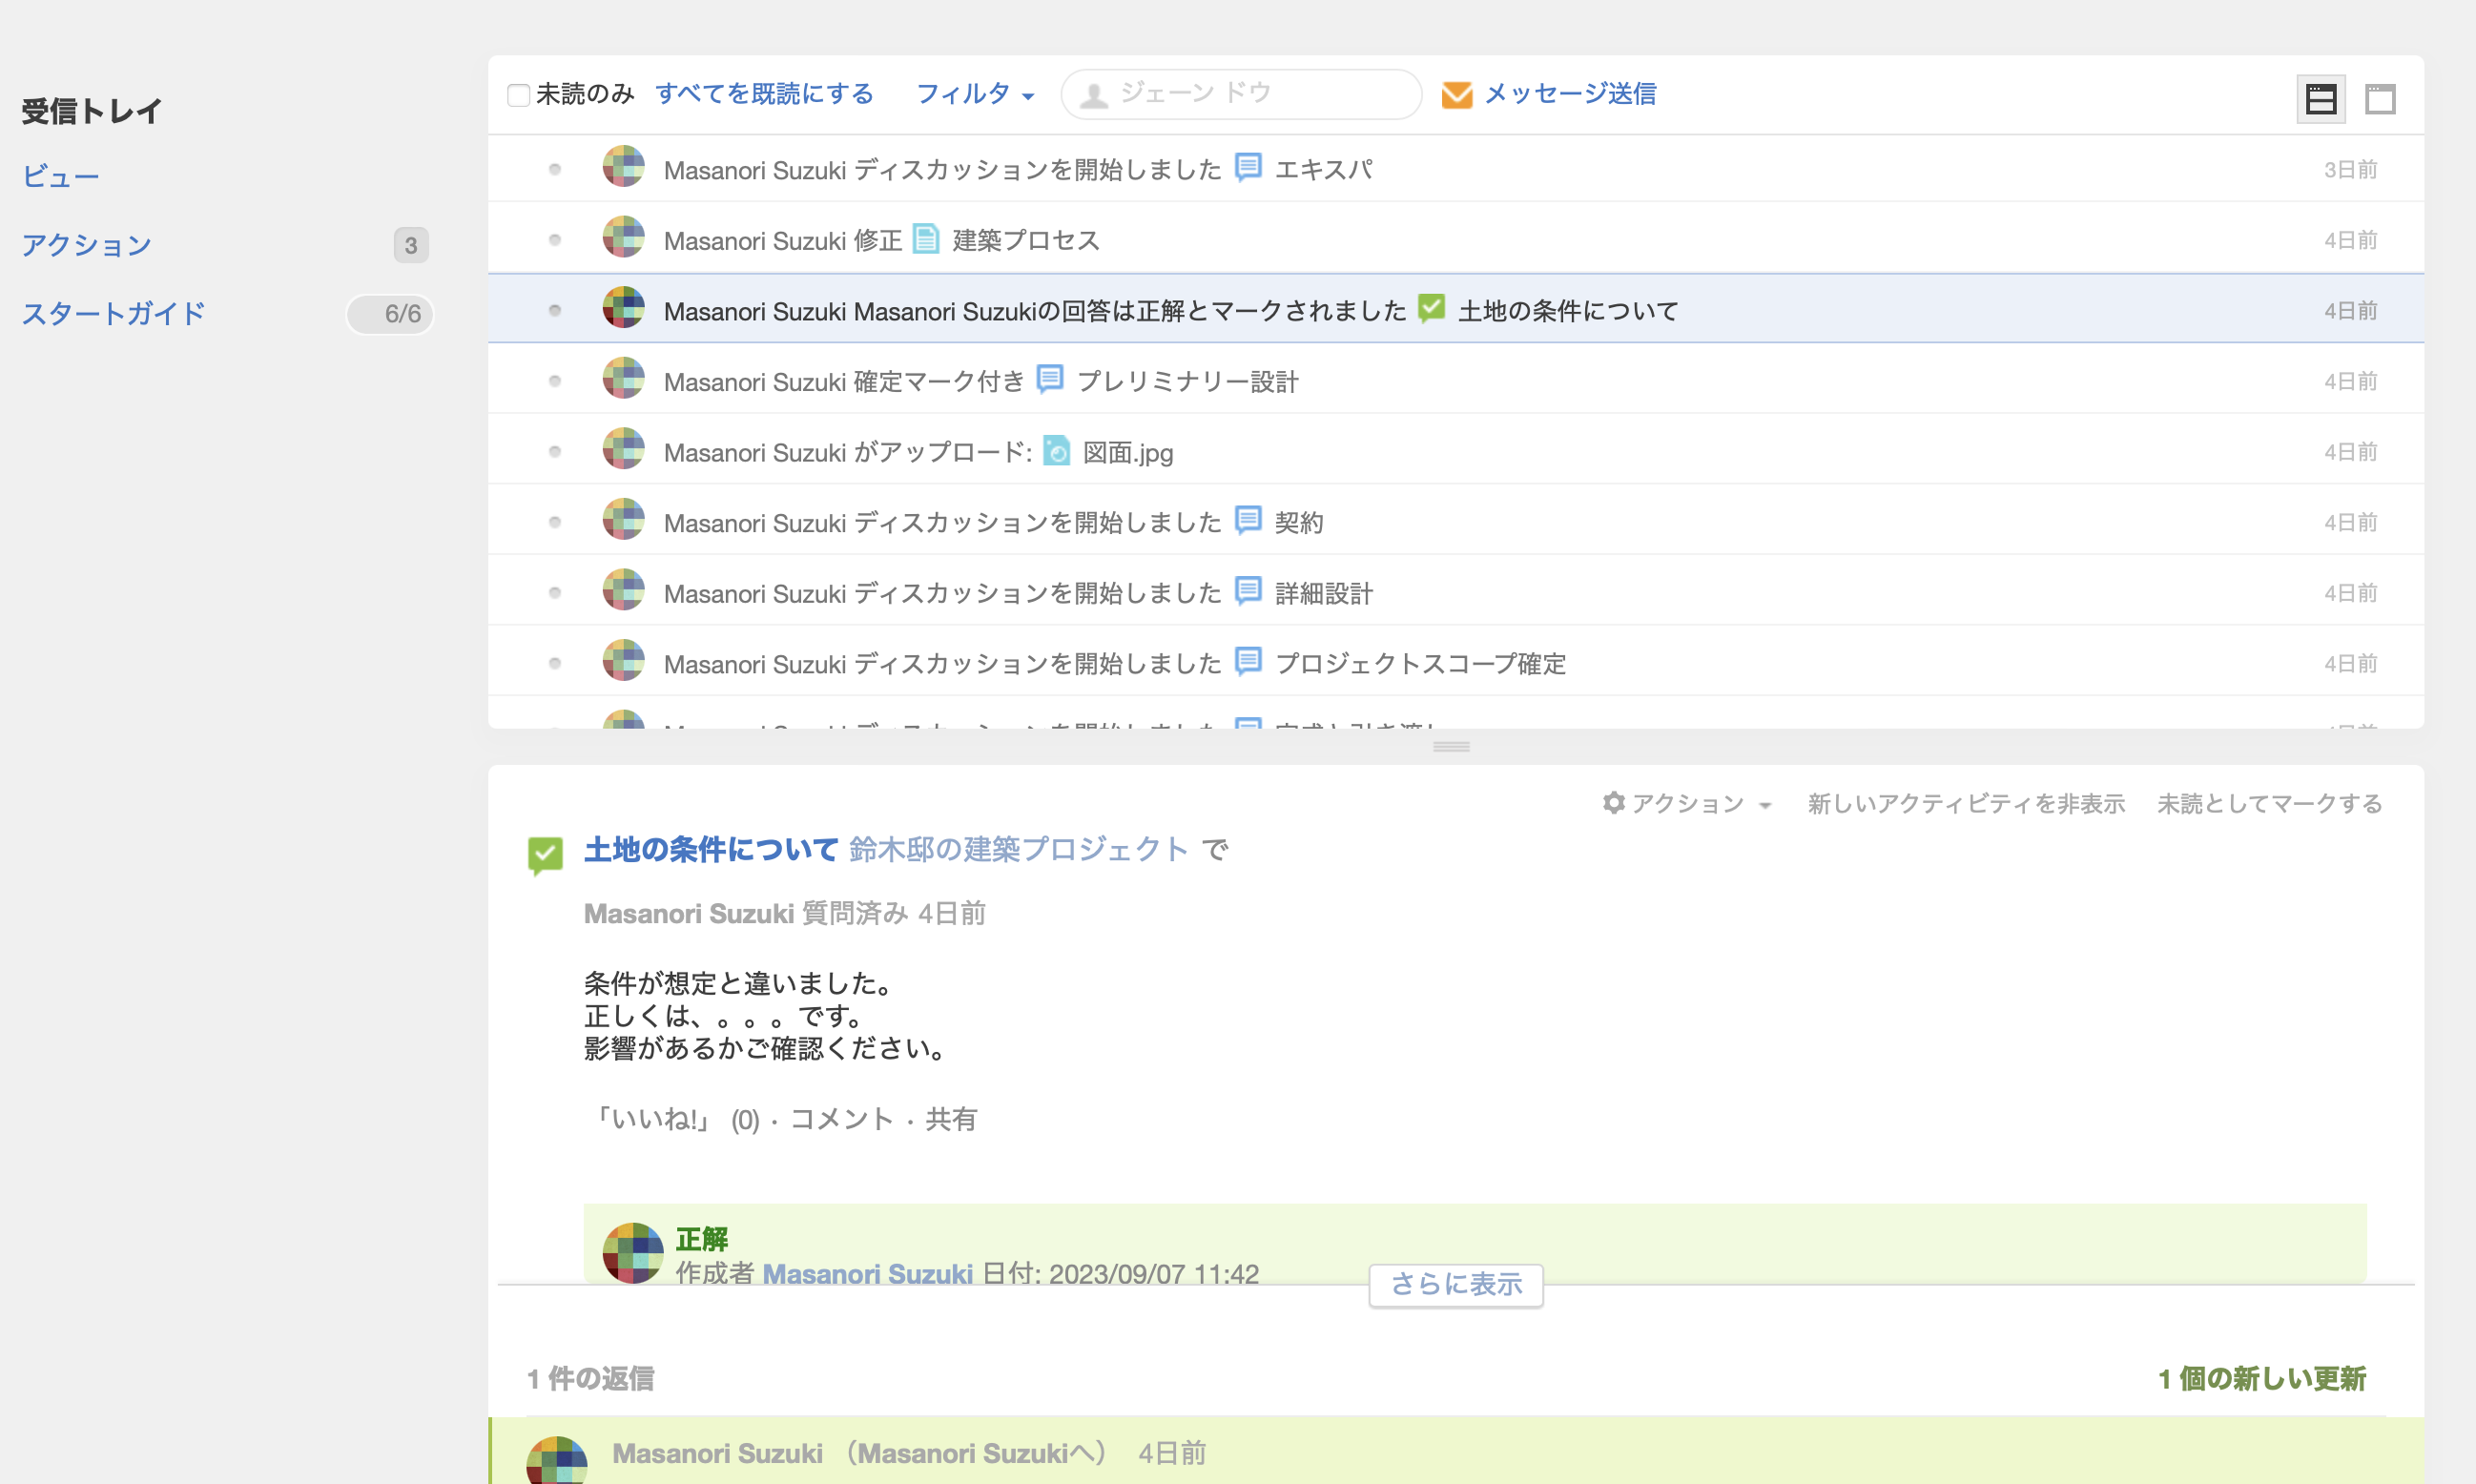The image size is (2476, 1484).
Task: Click document icon beside 建築プロセス
Action: coord(925,239)
